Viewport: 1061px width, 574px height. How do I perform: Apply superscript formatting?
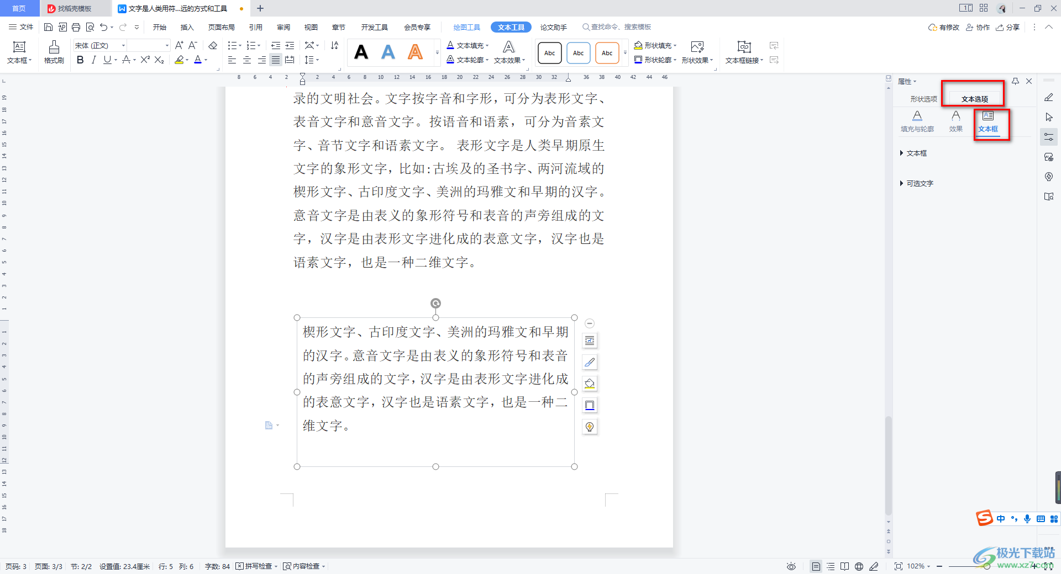pos(145,60)
